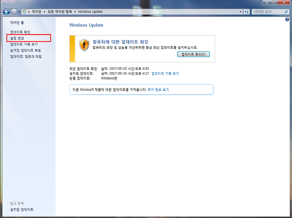Open 추가 정보 보기 link
The width and height of the screenshot is (292, 218).
point(158,90)
